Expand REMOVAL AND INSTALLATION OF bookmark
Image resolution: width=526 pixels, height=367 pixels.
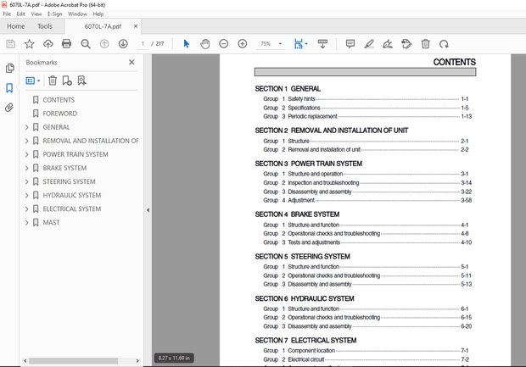click(x=27, y=141)
